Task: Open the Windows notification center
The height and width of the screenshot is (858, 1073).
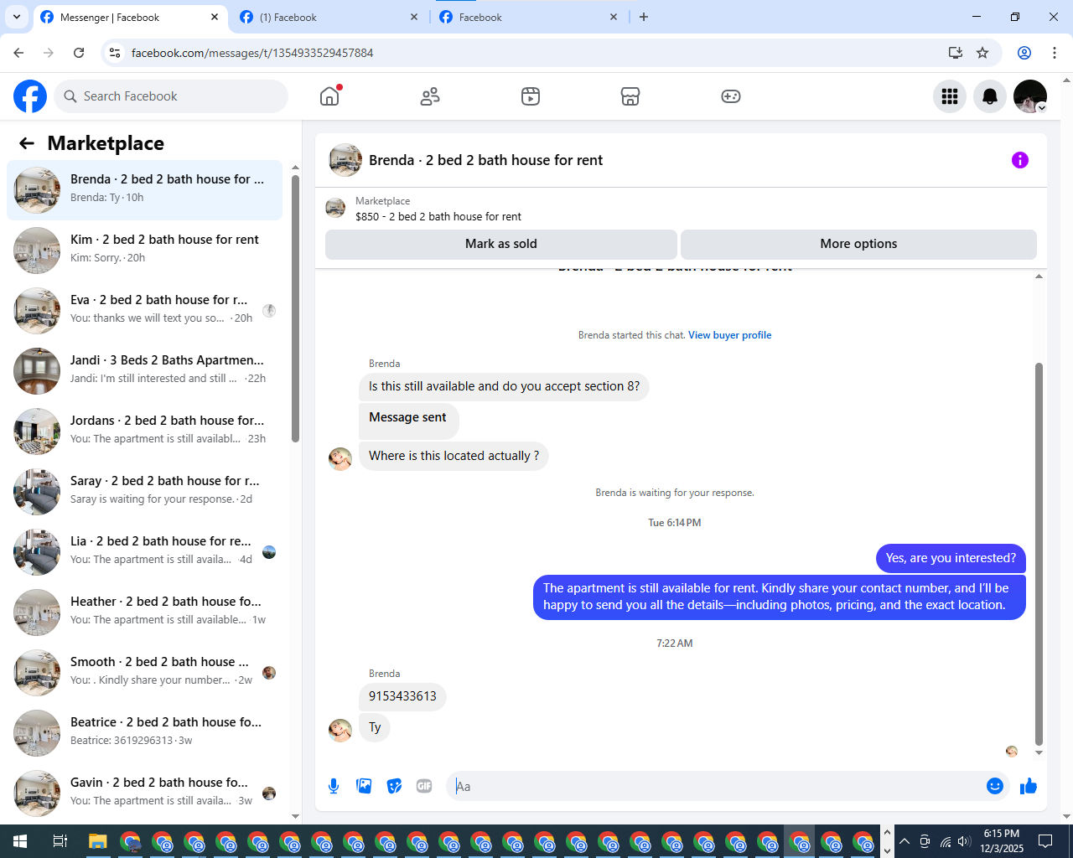Action: (x=1045, y=841)
